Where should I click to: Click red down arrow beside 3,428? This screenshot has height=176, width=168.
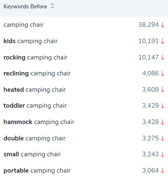point(163,122)
